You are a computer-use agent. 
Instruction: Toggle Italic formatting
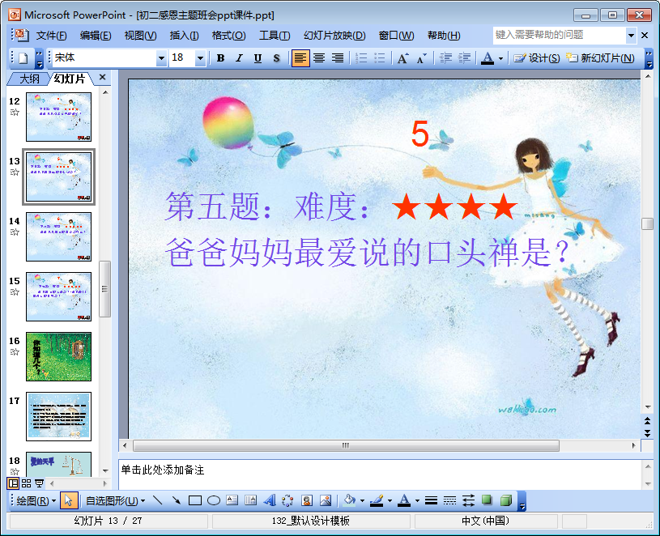(x=239, y=58)
